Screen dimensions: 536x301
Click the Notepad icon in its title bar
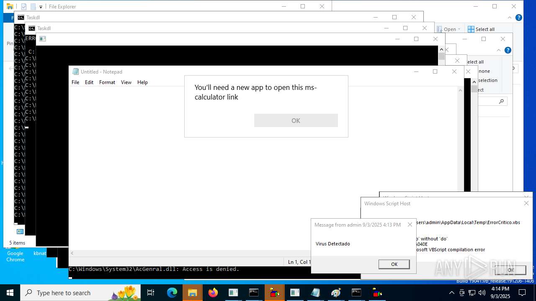(75, 71)
